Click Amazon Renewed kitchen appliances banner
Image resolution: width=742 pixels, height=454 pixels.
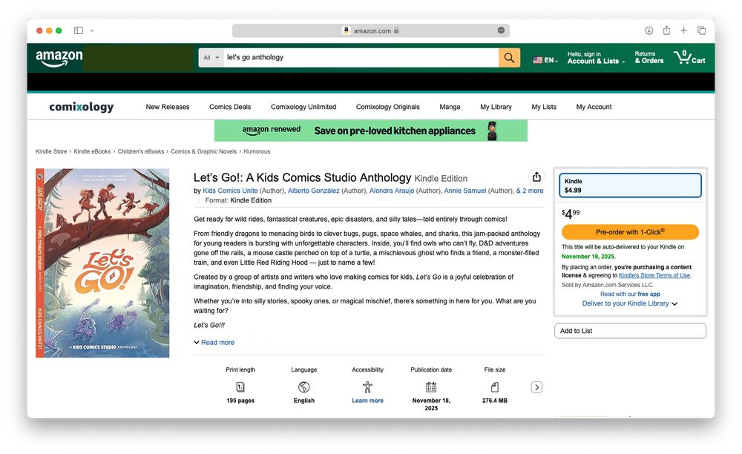point(370,131)
